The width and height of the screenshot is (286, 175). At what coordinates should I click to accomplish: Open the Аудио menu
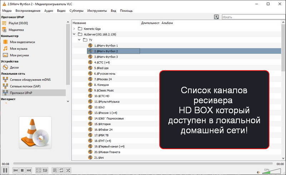click(49, 11)
